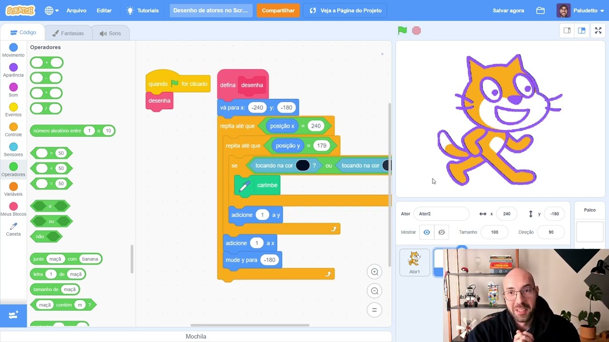Open the language globe menu

coord(51,10)
